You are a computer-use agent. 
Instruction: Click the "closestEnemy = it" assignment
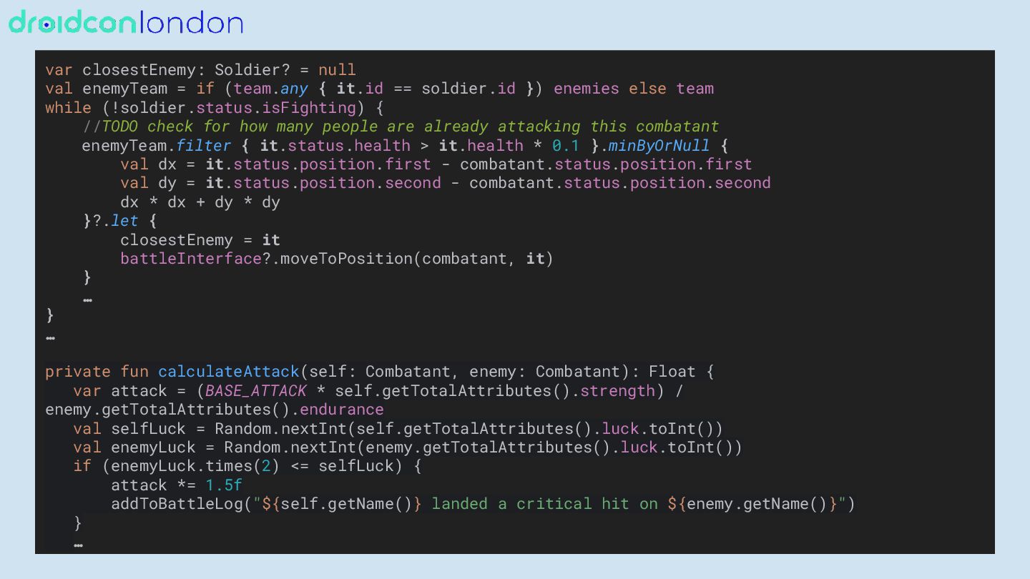200,240
